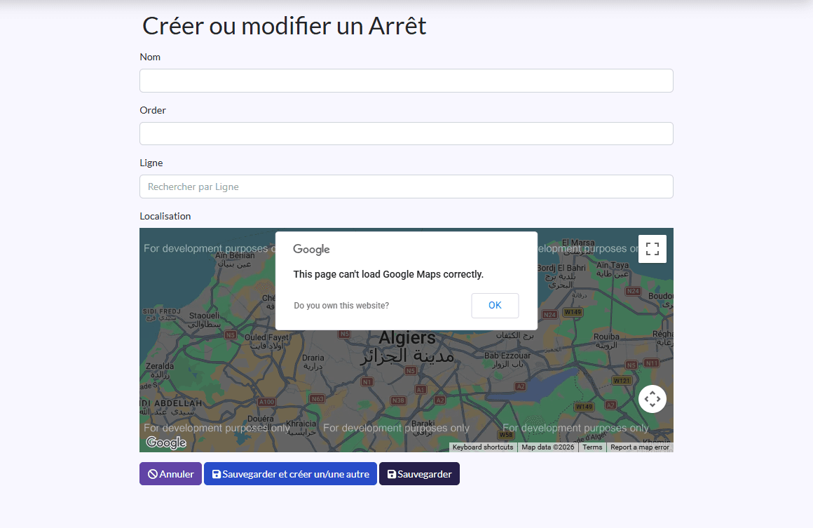Click the Localisation field label
Image resolution: width=813 pixels, height=528 pixels.
165,216
